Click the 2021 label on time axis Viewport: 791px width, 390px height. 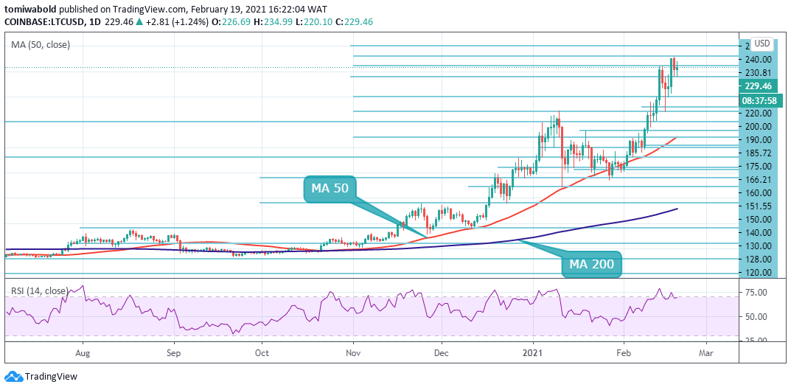pyautogui.click(x=534, y=352)
